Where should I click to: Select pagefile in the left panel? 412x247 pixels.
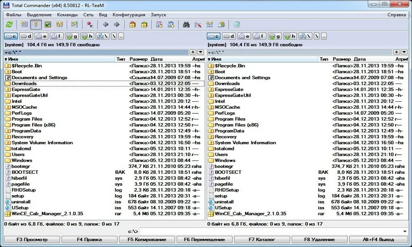[104, 184]
